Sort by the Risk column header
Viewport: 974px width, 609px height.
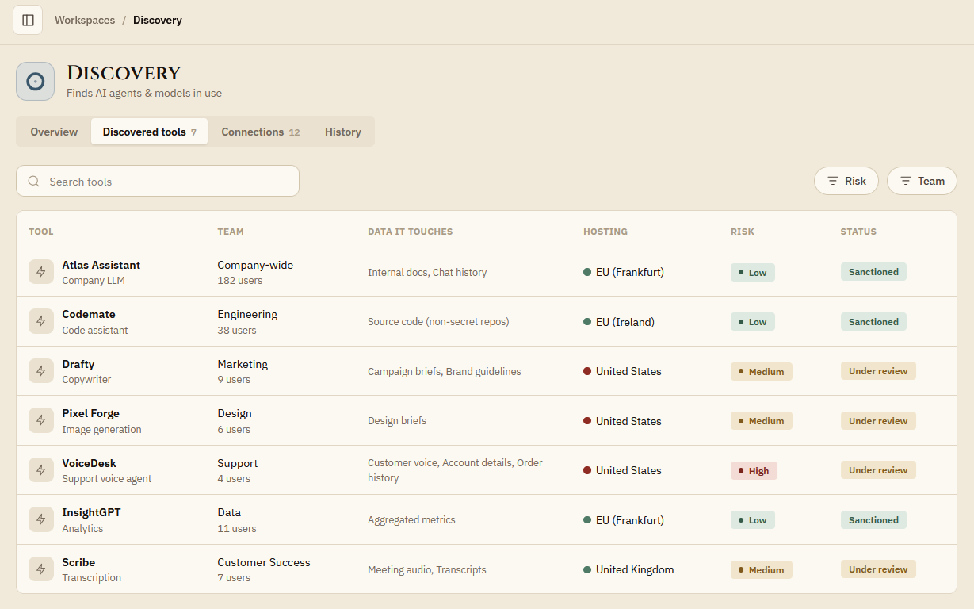743,232
